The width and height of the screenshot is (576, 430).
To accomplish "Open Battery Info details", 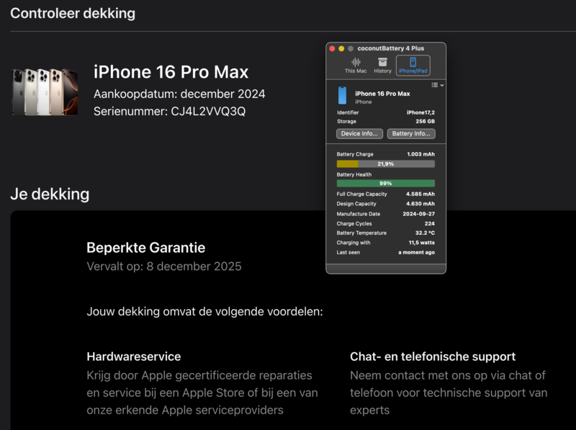I will pyautogui.click(x=411, y=134).
